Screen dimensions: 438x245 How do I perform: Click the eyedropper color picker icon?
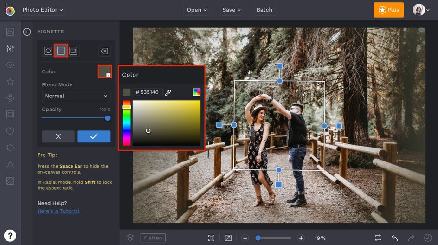click(x=168, y=92)
